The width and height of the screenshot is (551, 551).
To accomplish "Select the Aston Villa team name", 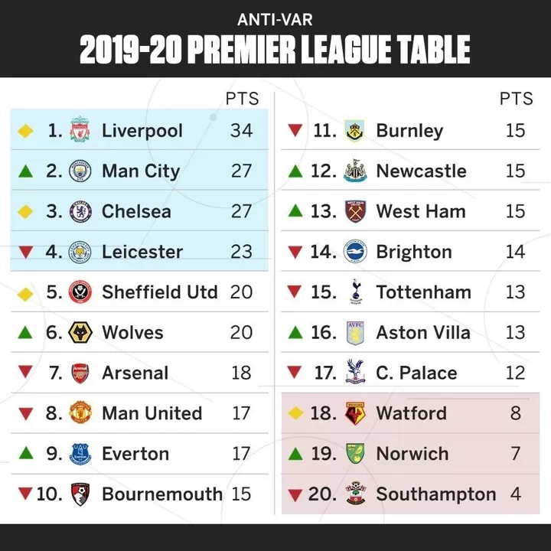I will point(423,332).
